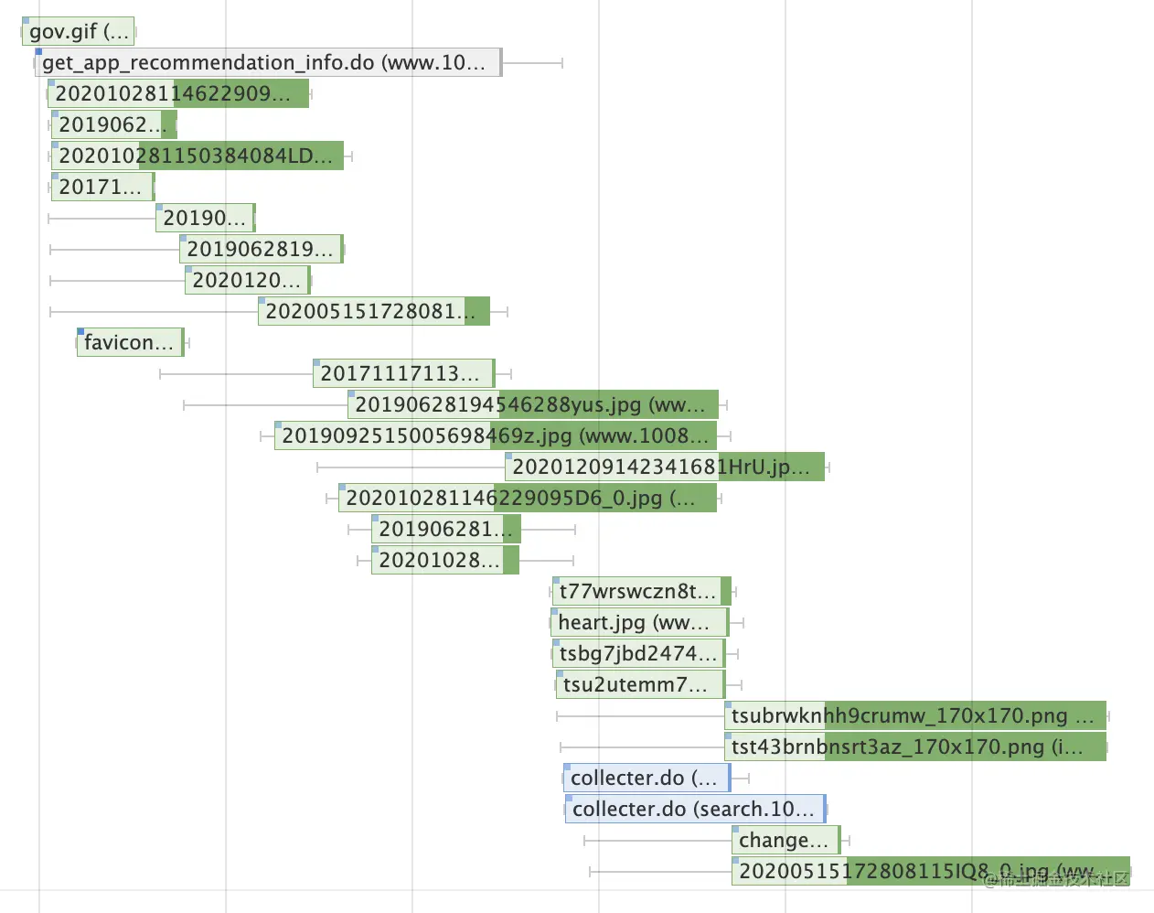Click 201906281945 46288yus.jpg request bar
The height and width of the screenshot is (913, 1154).
tap(533, 404)
